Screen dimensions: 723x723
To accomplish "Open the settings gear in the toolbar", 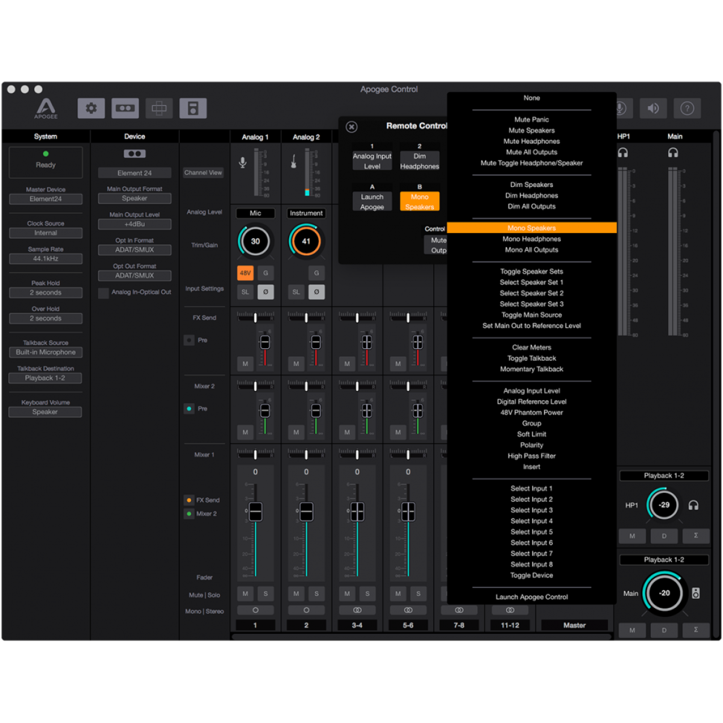I will tap(91, 108).
